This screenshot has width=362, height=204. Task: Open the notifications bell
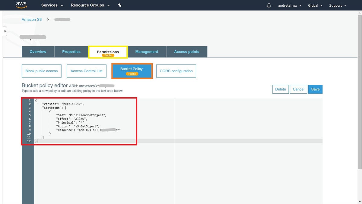[x=269, y=5]
